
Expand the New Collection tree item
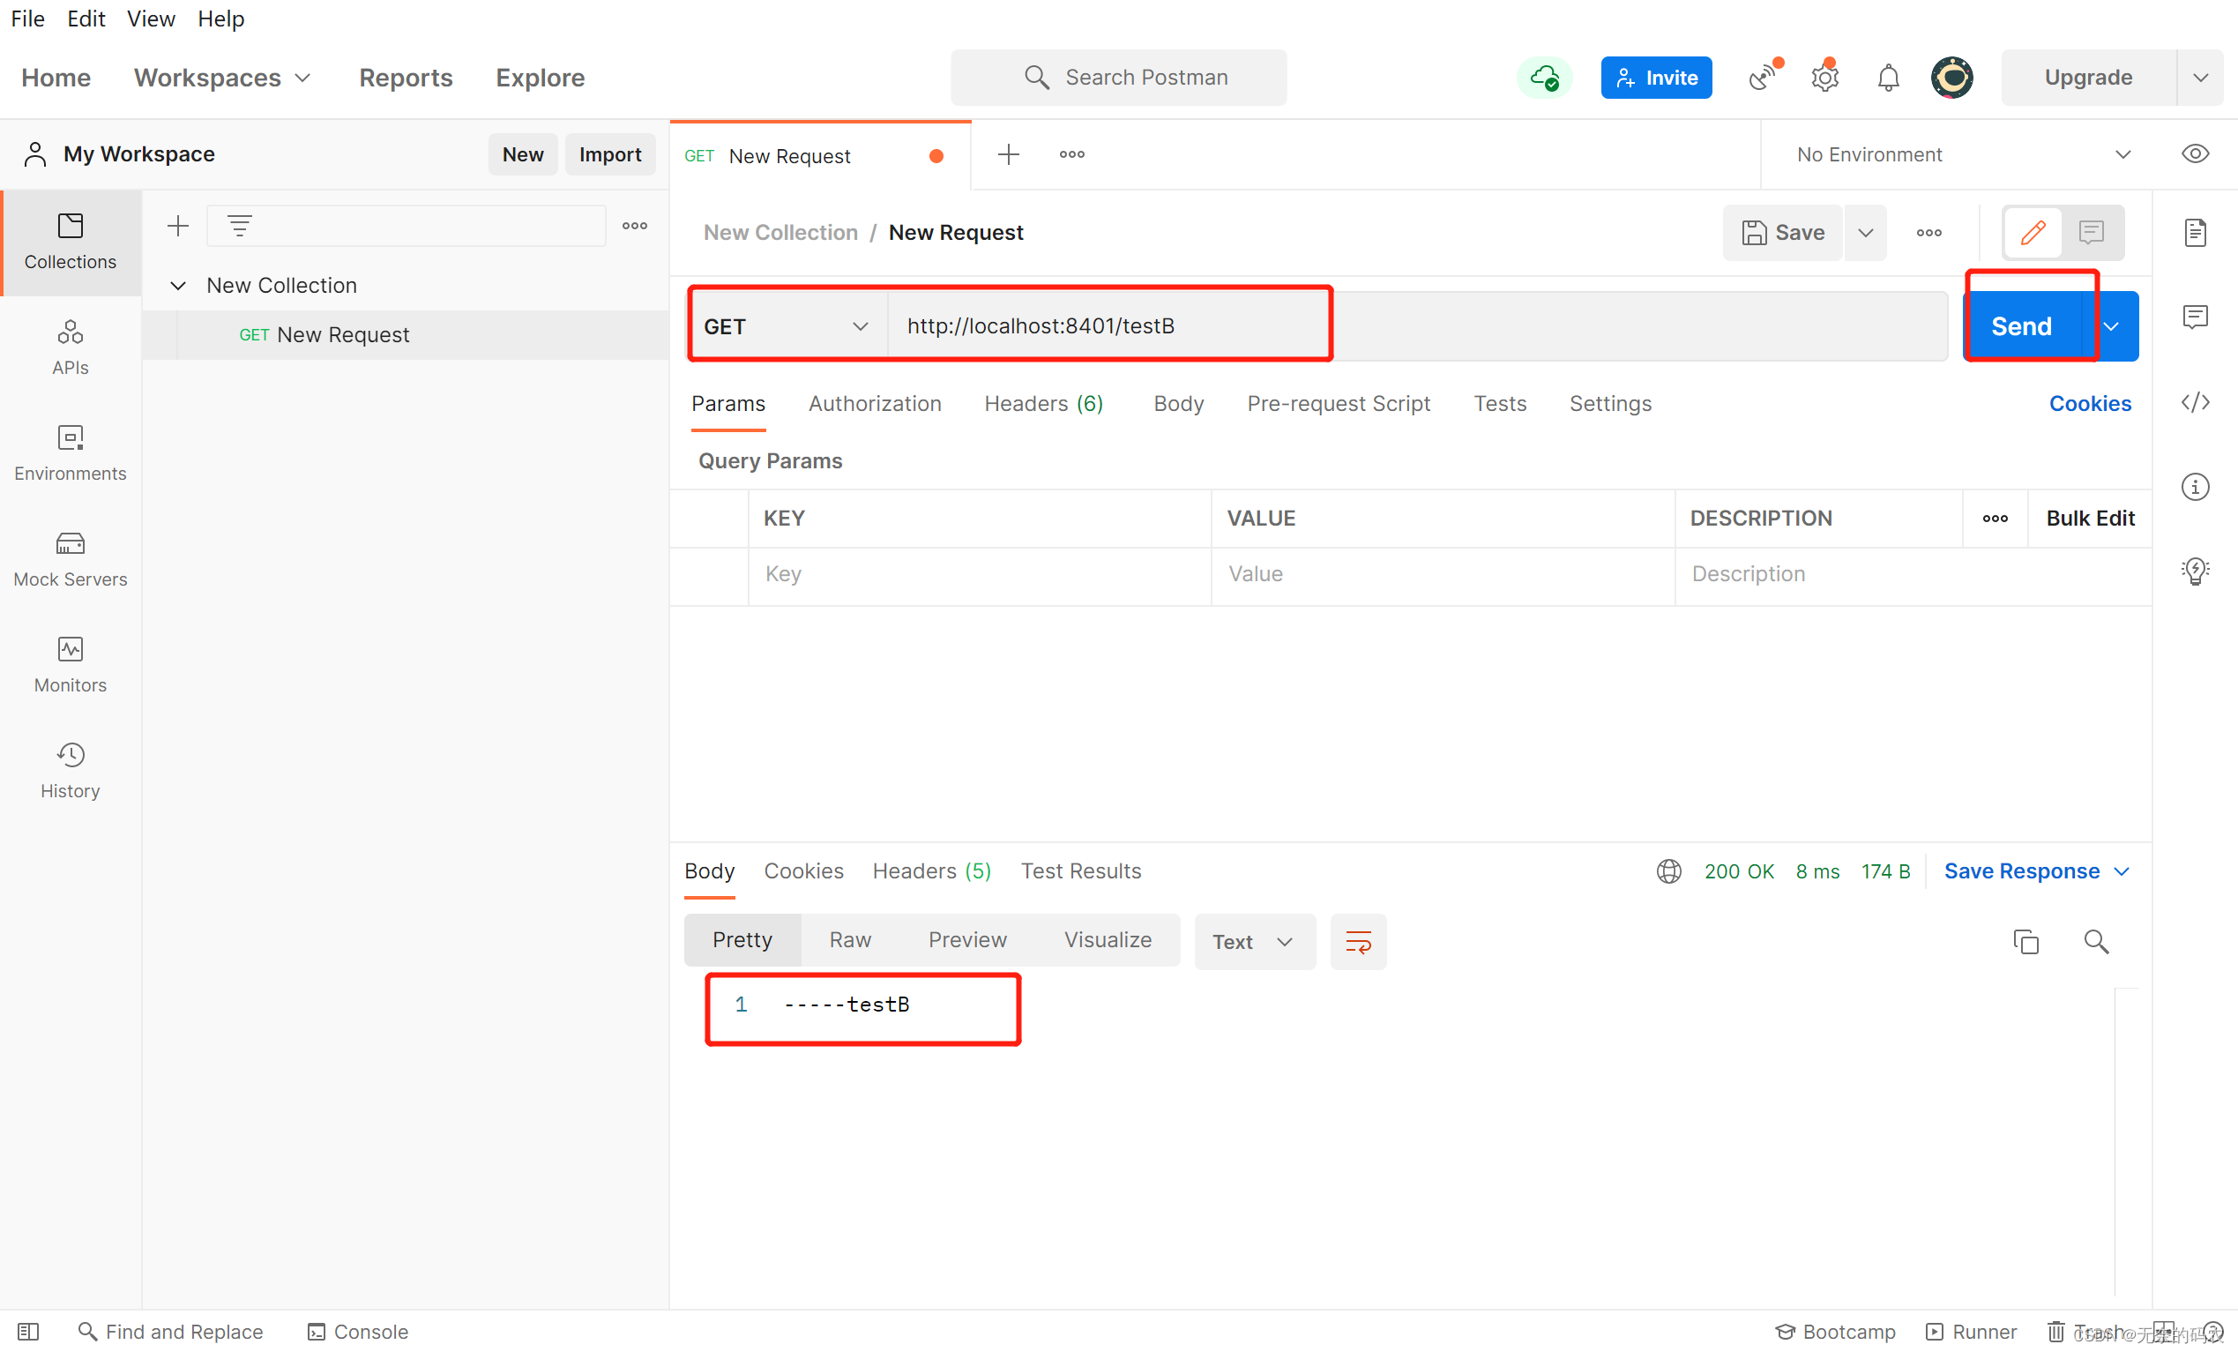pos(181,285)
